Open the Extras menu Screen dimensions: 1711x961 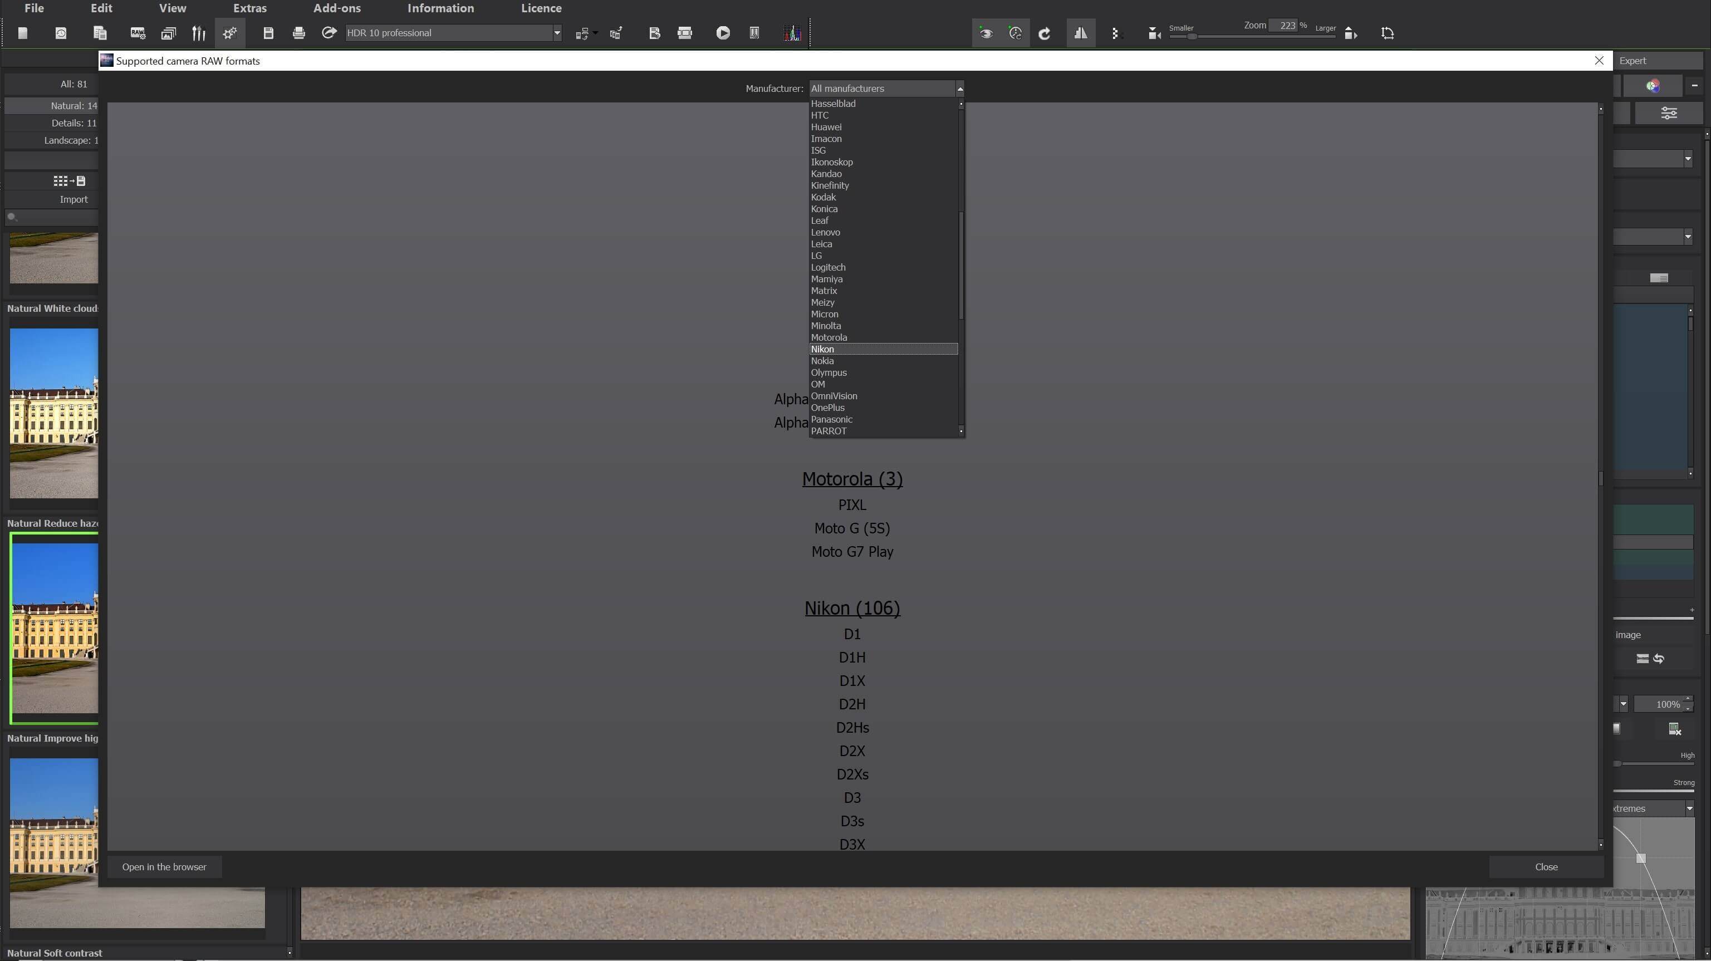point(250,8)
